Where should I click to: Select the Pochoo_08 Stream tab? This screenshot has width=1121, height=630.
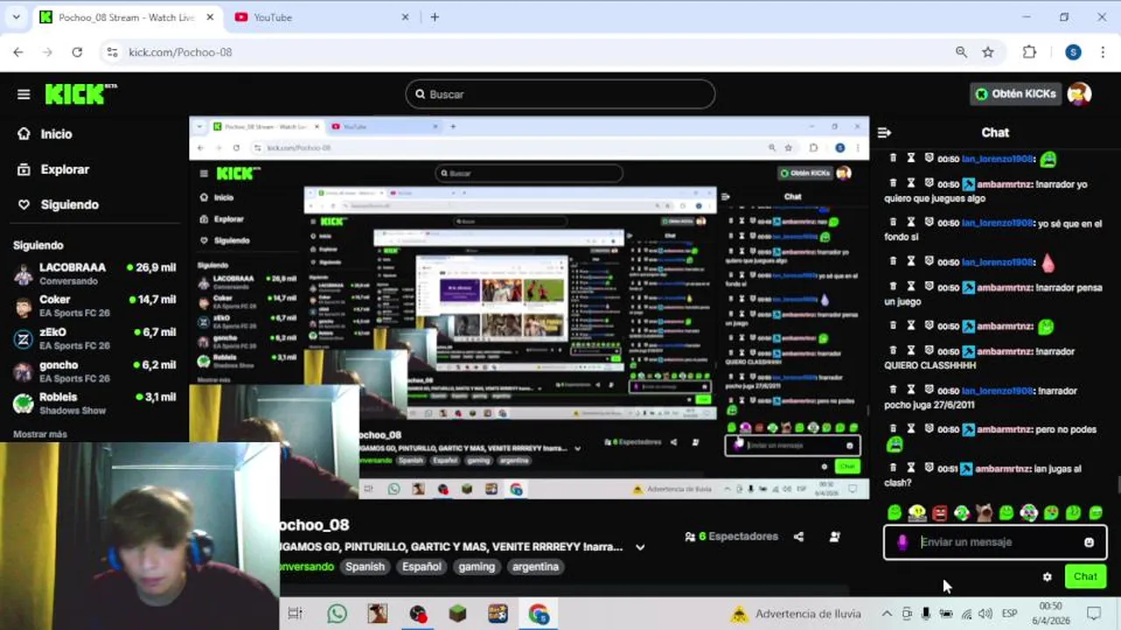click(x=127, y=17)
